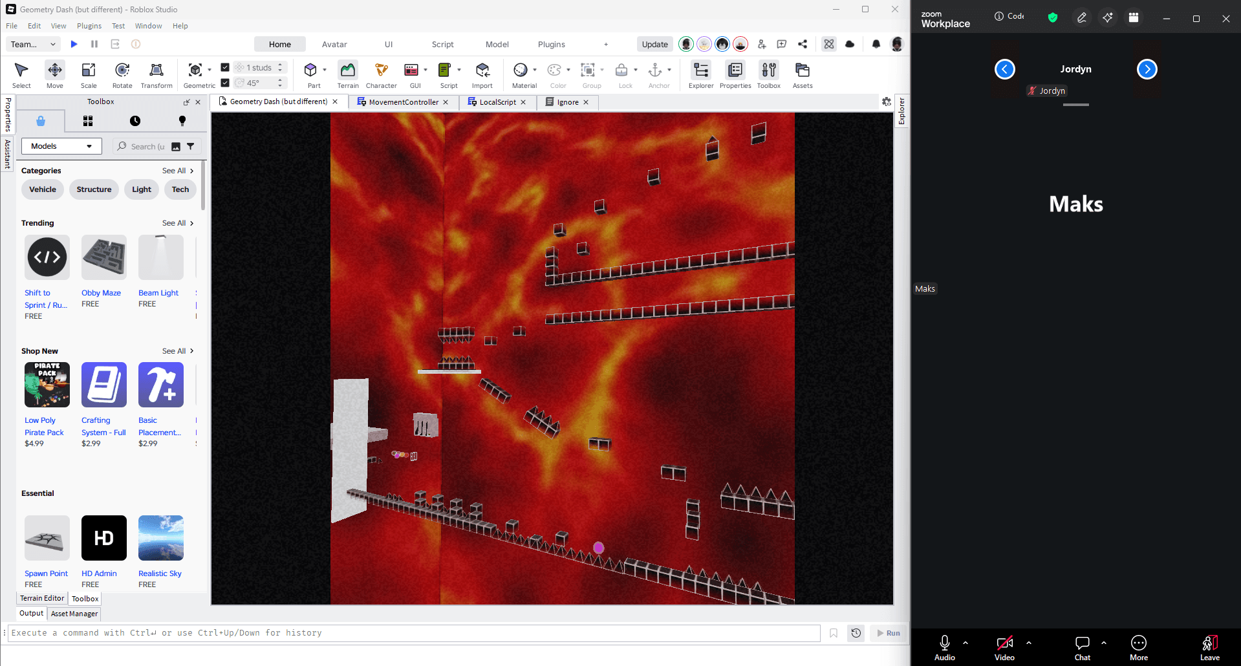Focus the command bar input field
Image resolution: width=1241 pixels, height=666 pixels.
tap(414, 633)
